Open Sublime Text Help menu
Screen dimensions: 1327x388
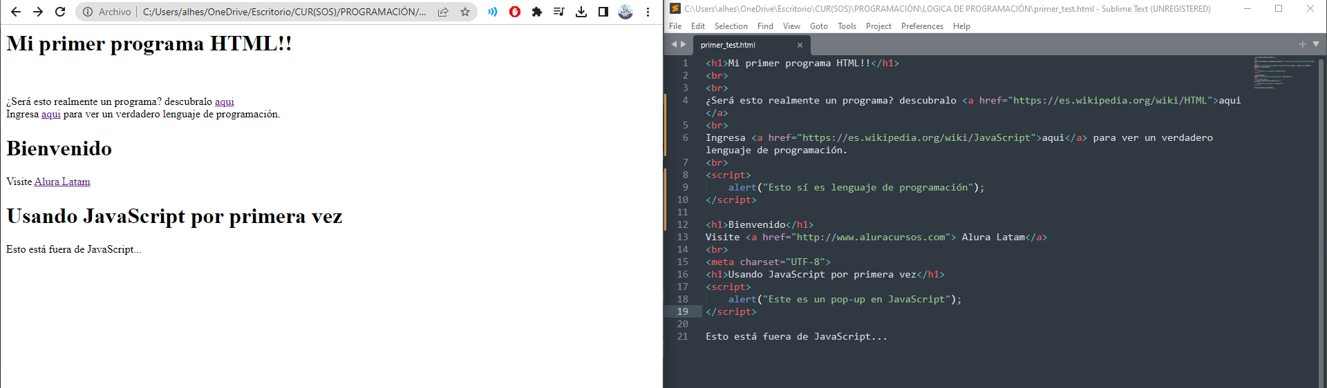tap(961, 26)
